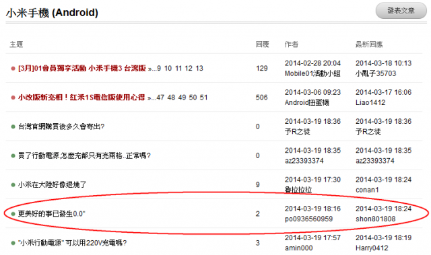Screen dimensions: 431x255
Task: Click post date 2014-03-06 09:23
Action: (x=312, y=92)
